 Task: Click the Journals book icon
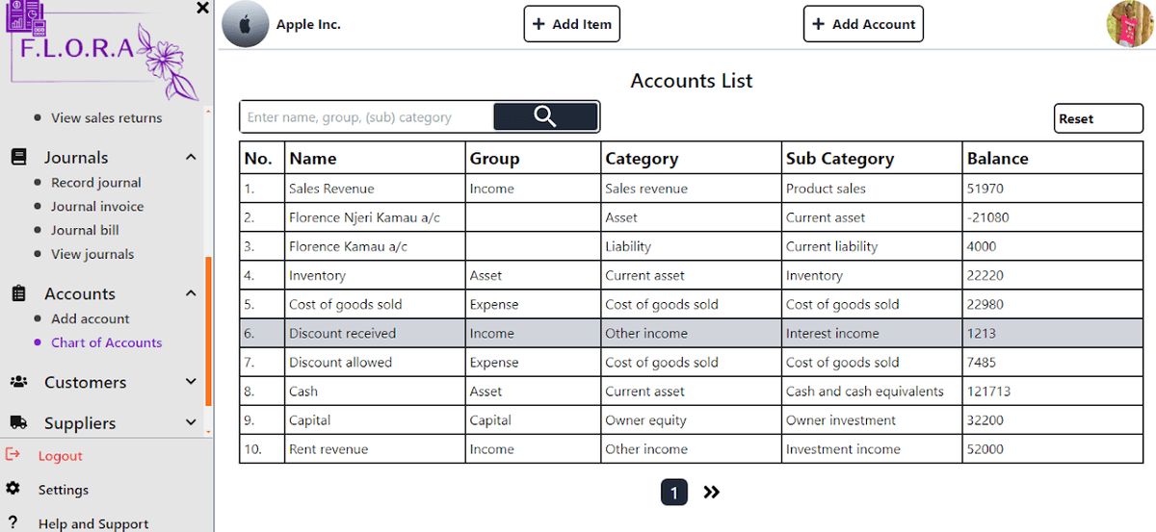point(18,157)
